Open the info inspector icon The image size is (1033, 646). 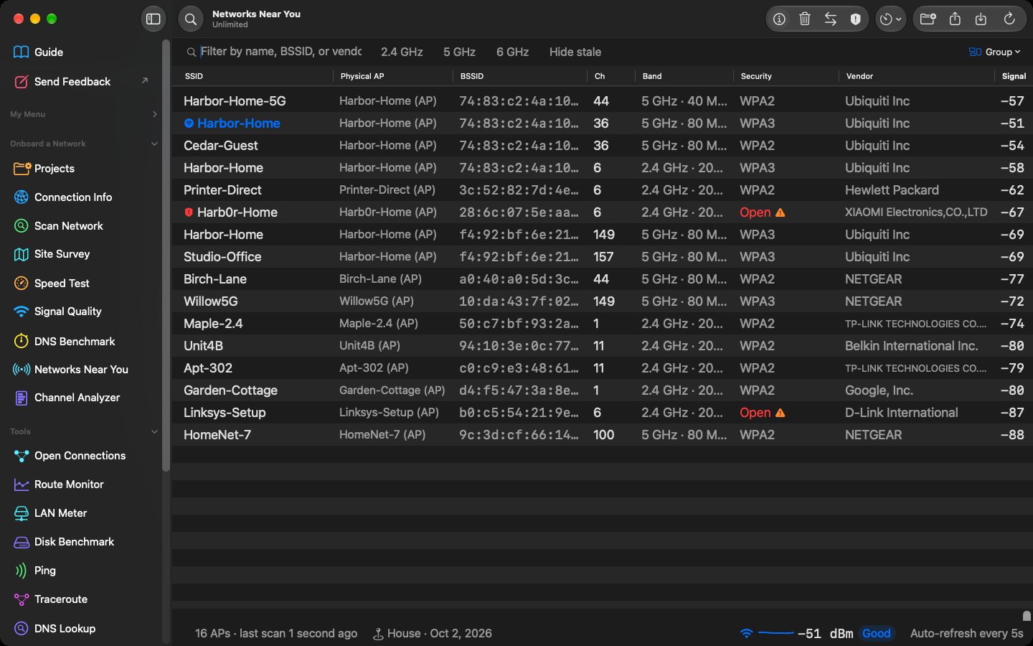[779, 19]
